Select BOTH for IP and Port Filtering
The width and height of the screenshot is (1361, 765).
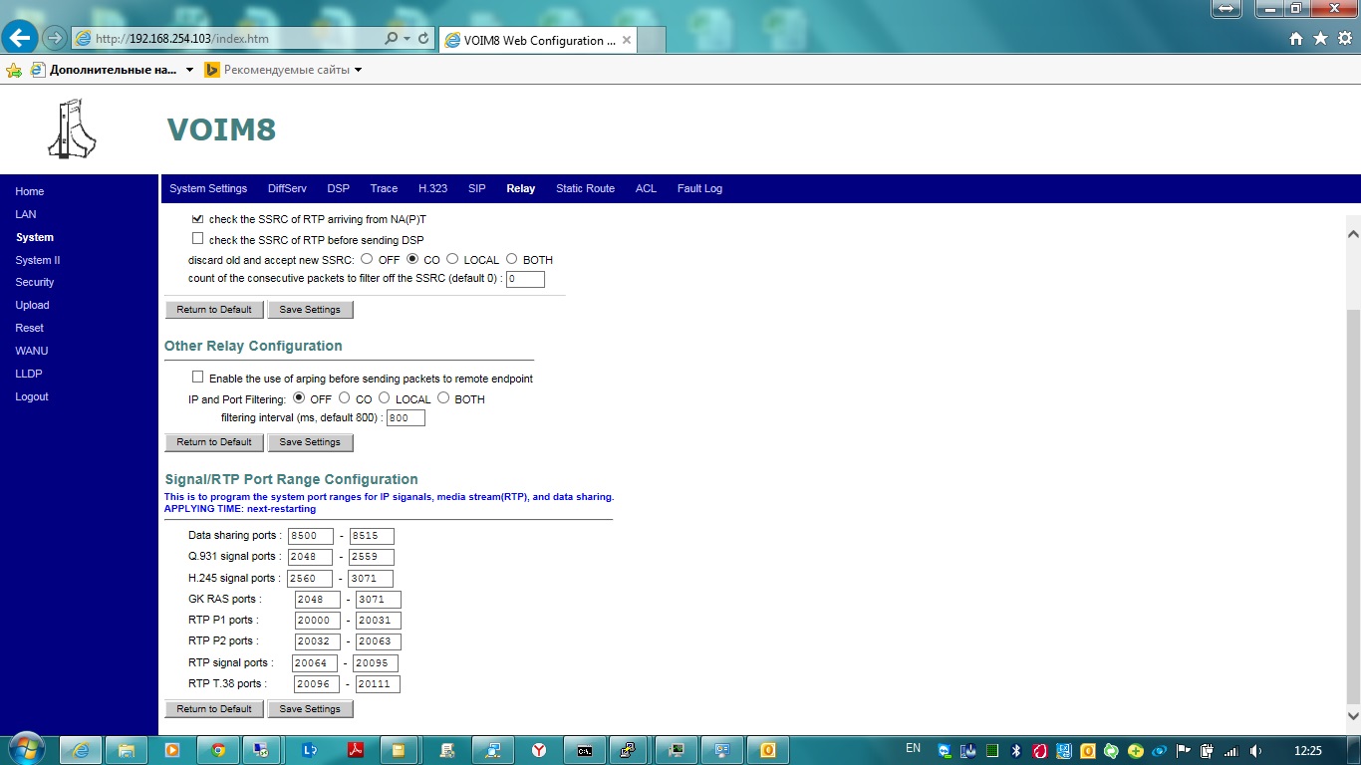click(x=444, y=398)
